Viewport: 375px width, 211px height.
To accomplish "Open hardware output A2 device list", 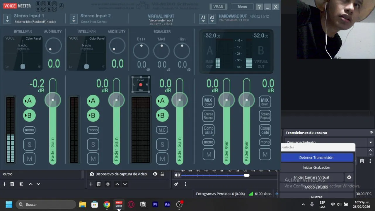I will coord(212,18).
